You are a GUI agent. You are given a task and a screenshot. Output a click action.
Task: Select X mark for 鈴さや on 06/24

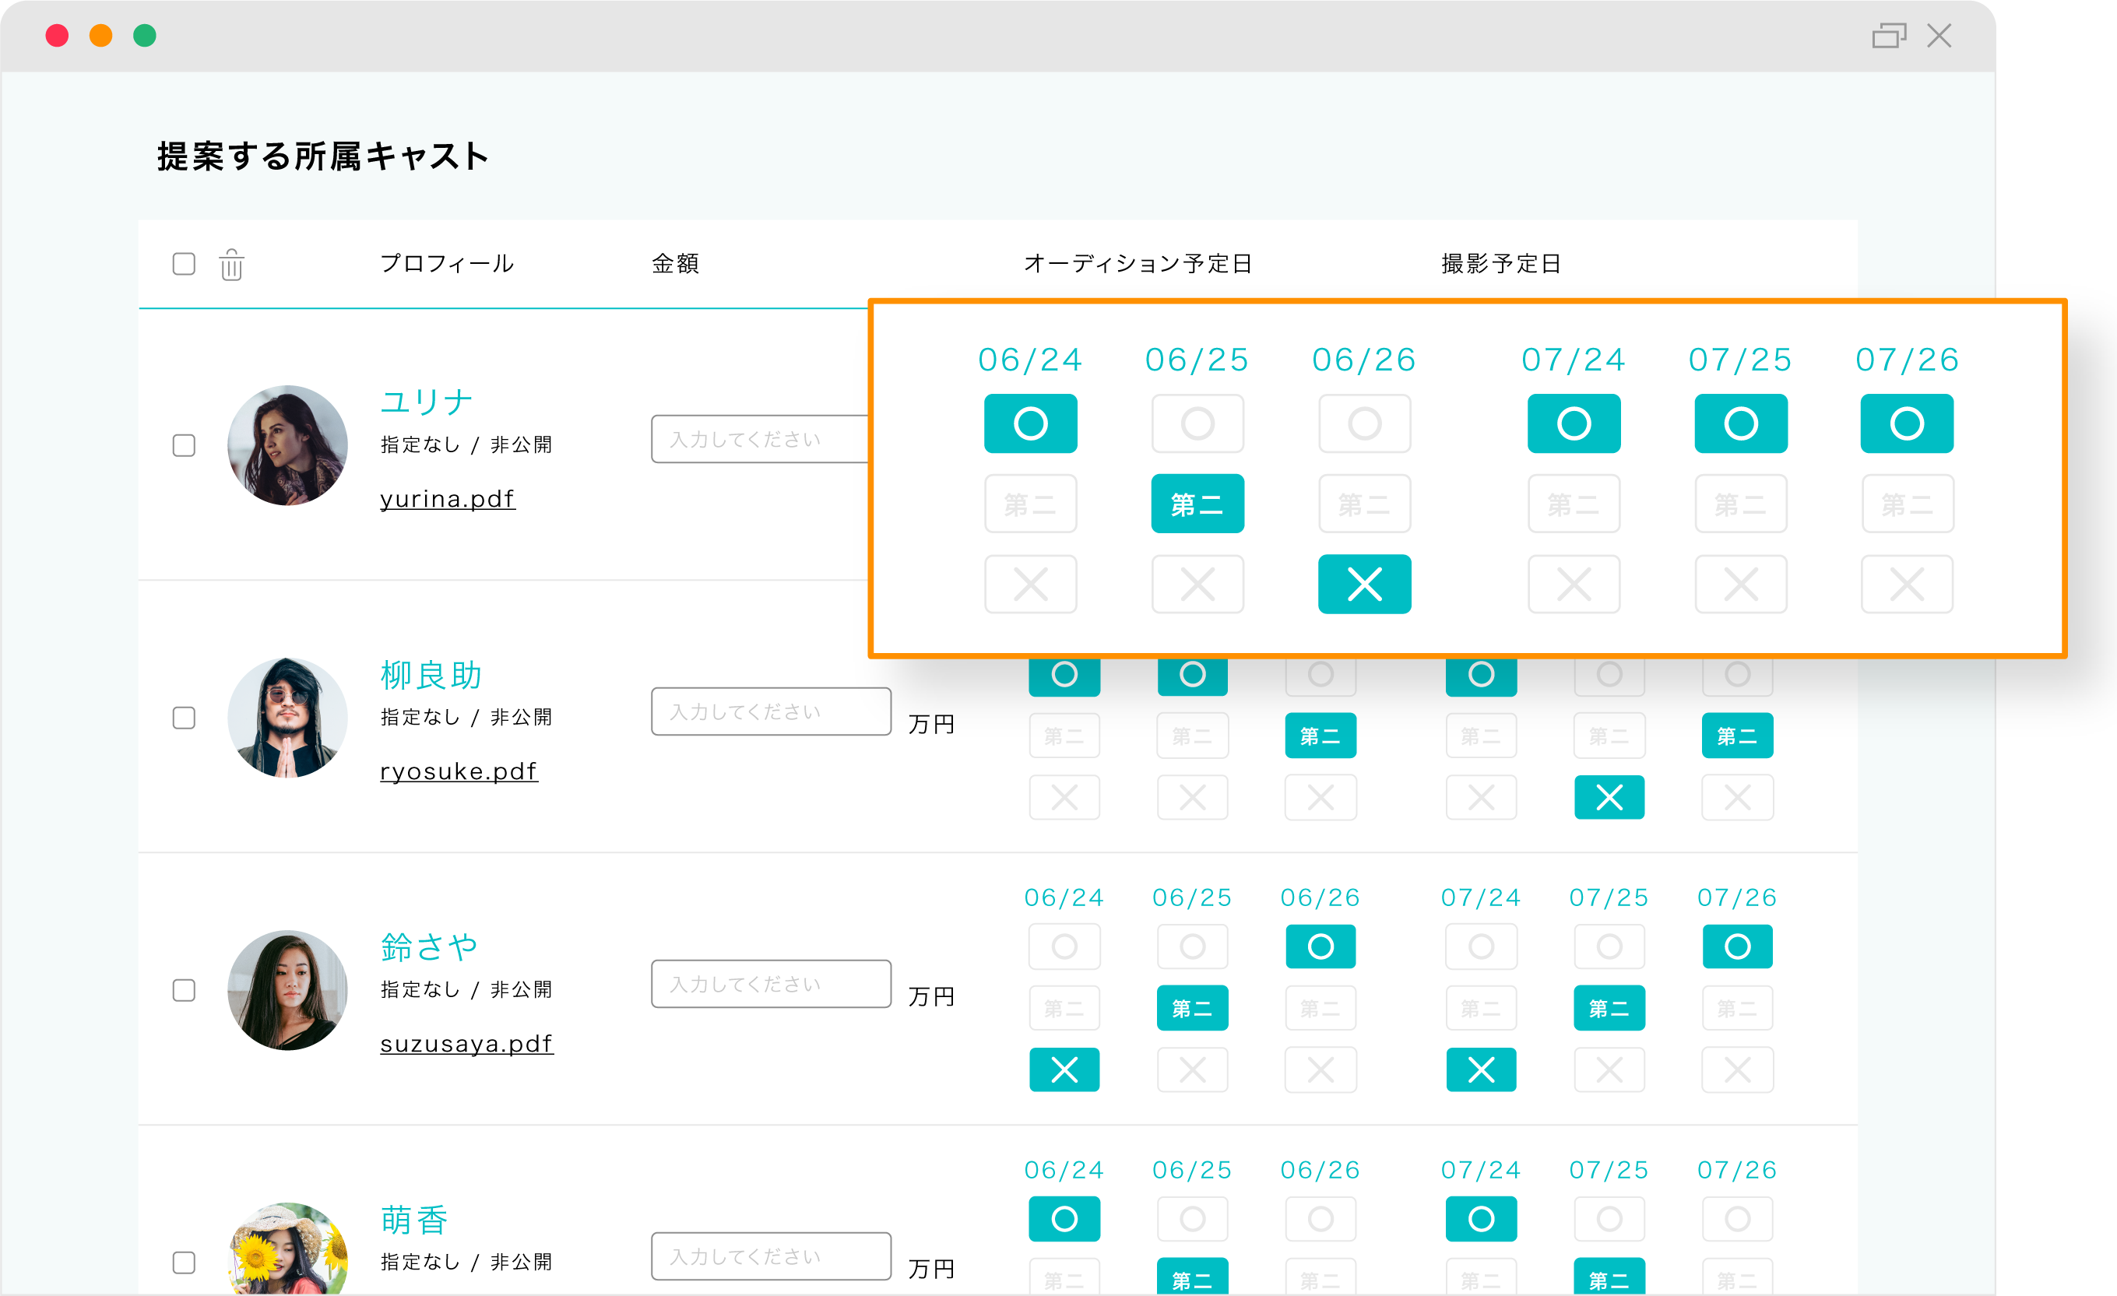point(1064,1069)
